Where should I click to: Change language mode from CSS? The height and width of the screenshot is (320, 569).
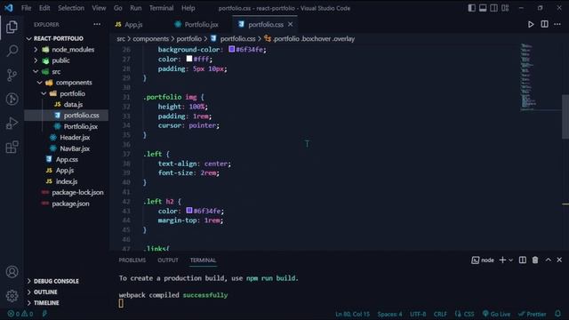(x=469, y=314)
